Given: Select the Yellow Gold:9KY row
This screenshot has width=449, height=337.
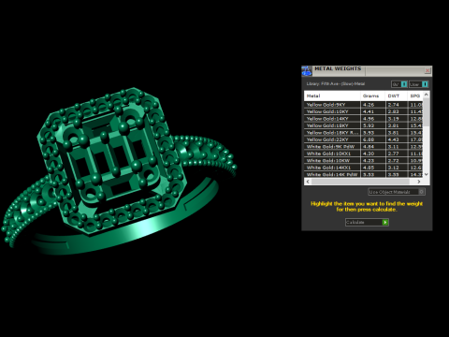Looking at the screenshot, I should [364, 105].
